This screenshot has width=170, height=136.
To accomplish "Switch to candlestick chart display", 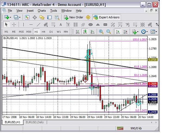I will [x=85, y=32].
